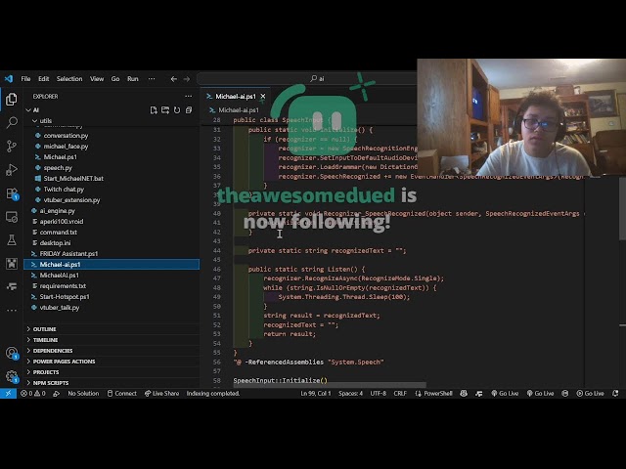The height and width of the screenshot is (469, 626).
Task: Open the Search view in activity bar
Action: [x=12, y=122]
